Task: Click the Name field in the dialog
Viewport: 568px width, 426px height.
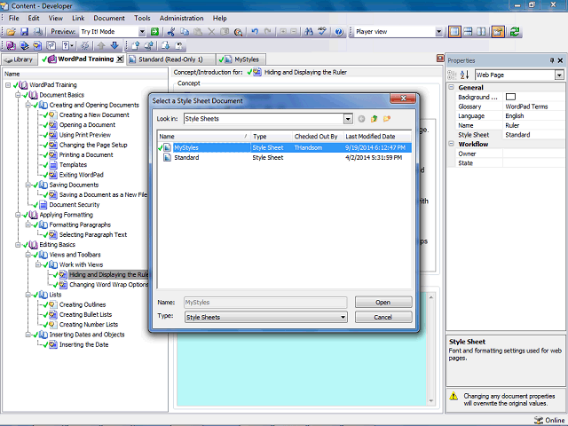Action: pos(265,303)
